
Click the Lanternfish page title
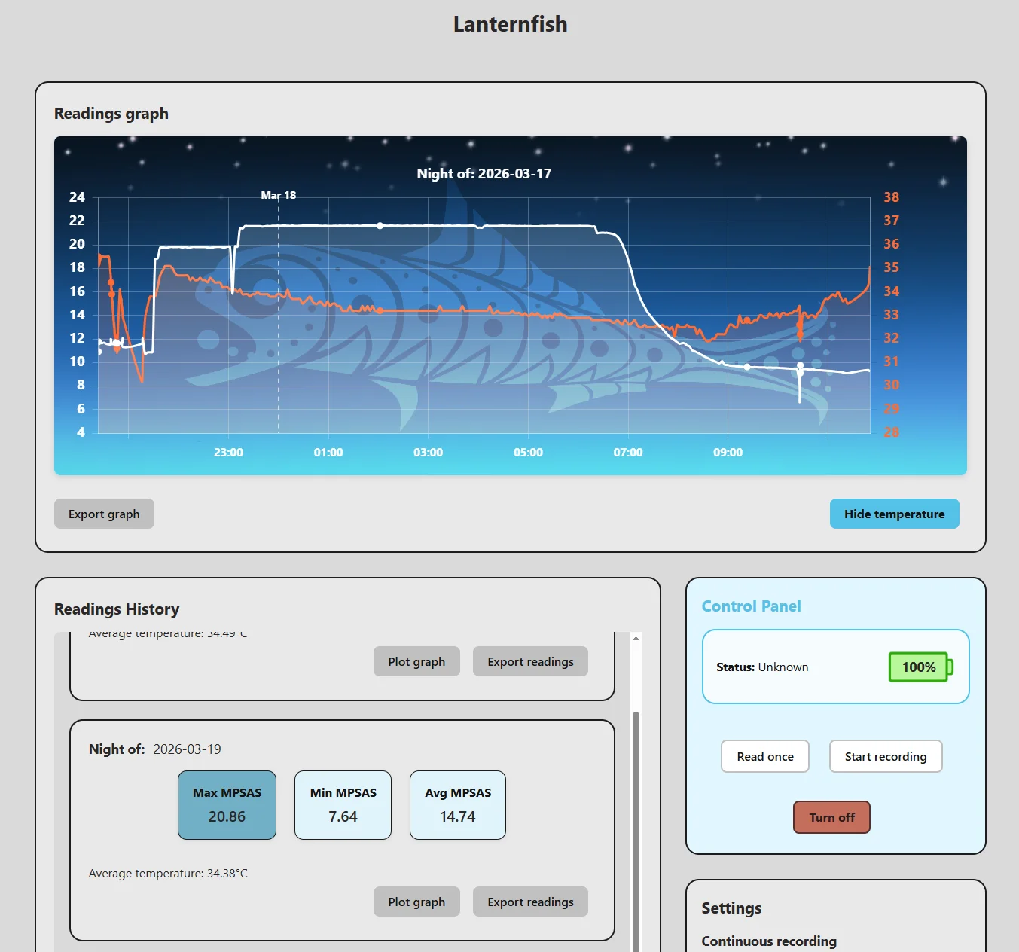tap(510, 24)
